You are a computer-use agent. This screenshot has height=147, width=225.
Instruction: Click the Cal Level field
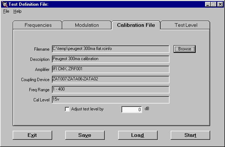coord(111,100)
